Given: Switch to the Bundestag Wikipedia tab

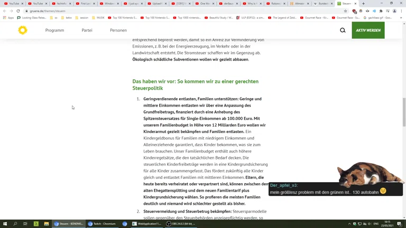Looking at the screenshot, I should point(322,4).
